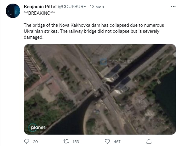Click the 467 likes count

coord(117,141)
